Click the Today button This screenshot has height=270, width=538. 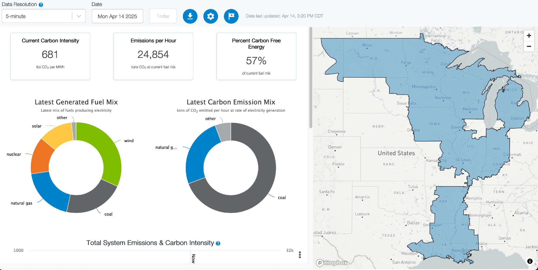163,16
